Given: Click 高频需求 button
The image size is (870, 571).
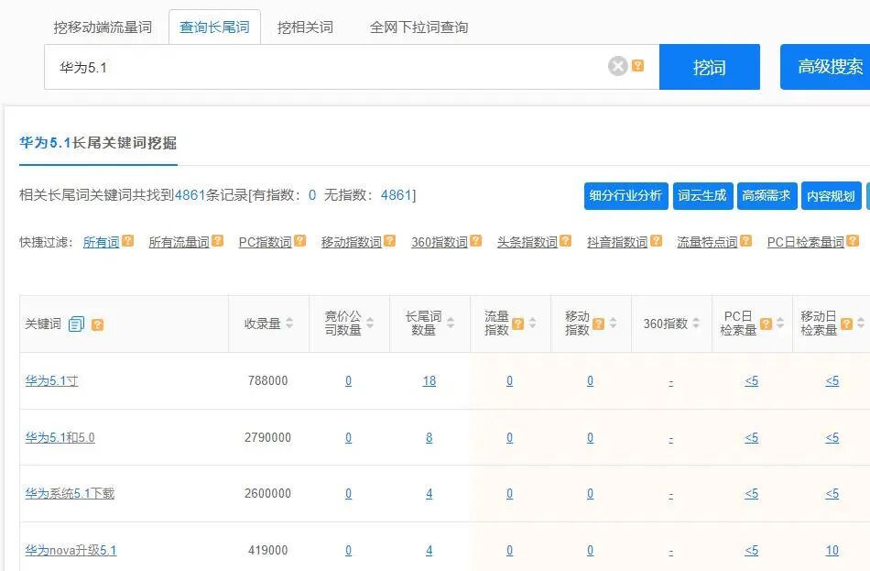Looking at the screenshot, I should [767, 195].
